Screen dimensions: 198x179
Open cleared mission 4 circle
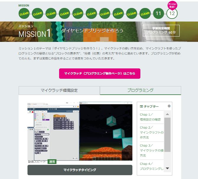point(64,14)
